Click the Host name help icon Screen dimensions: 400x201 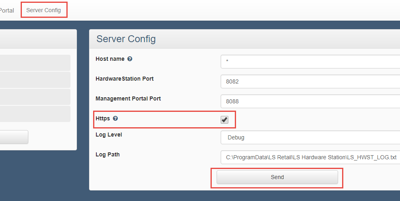pos(130,59)
